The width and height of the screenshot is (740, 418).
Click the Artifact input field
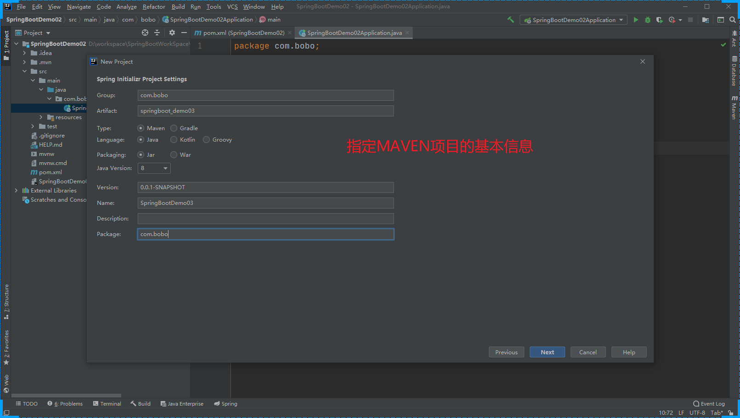click(265, 111)
